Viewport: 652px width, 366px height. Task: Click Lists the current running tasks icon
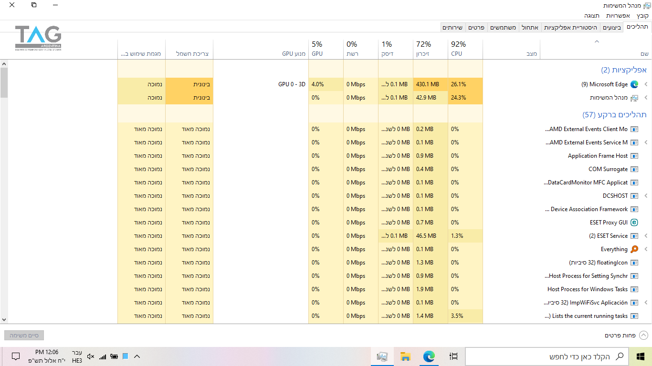tap(634, 316)
